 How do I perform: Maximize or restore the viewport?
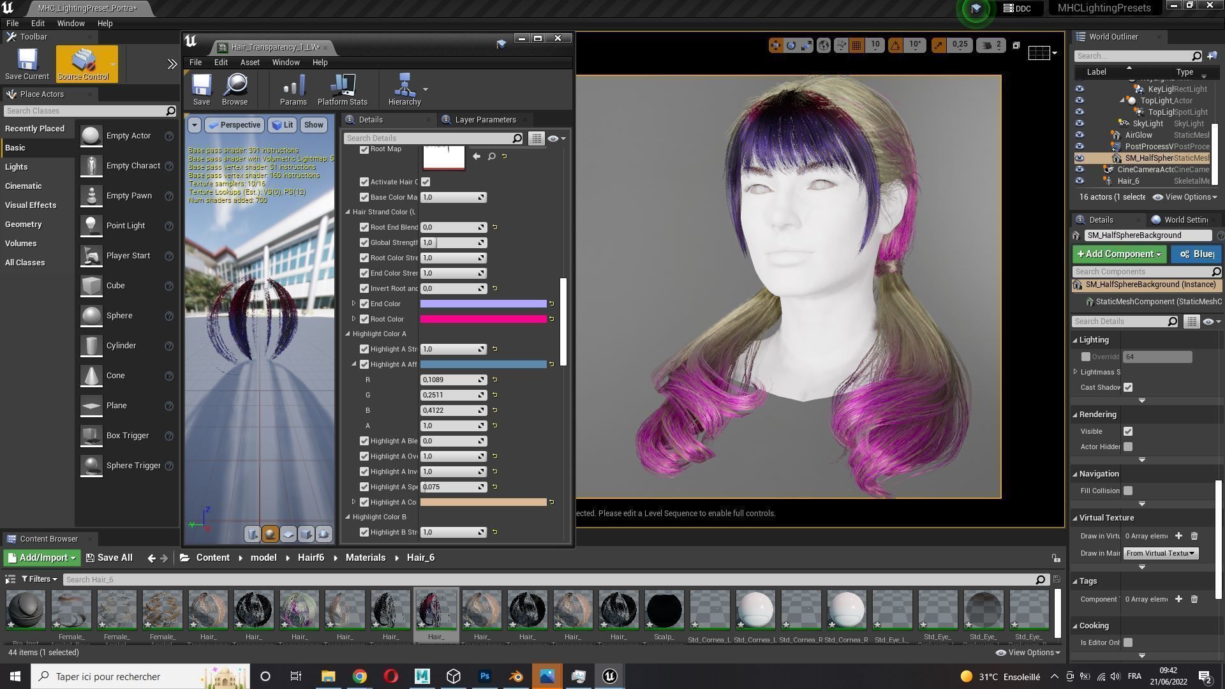pyautogui.click(x=1016, y=45)
